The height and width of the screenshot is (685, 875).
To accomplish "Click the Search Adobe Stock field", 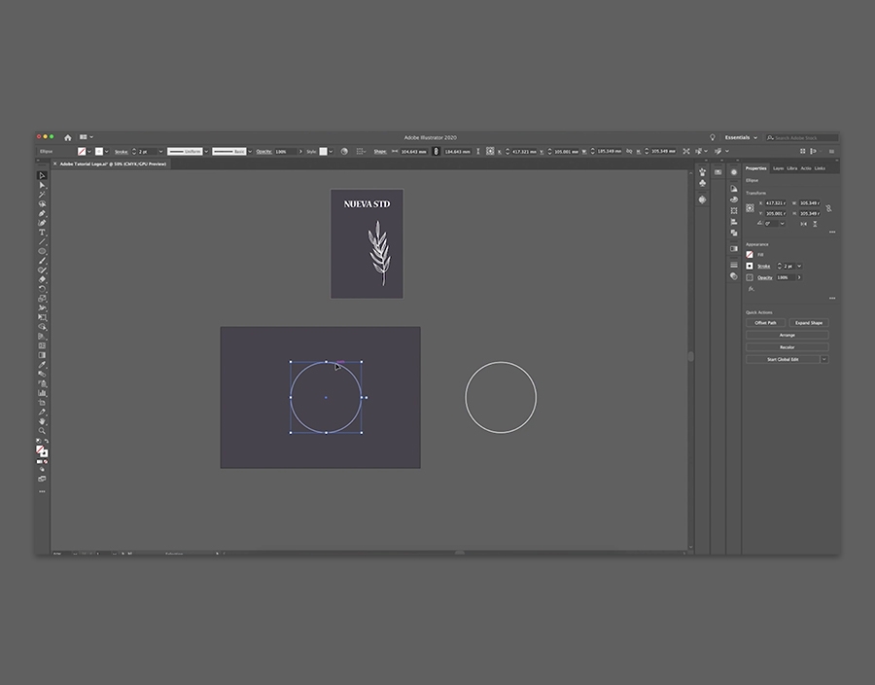I will pos(802,137).
